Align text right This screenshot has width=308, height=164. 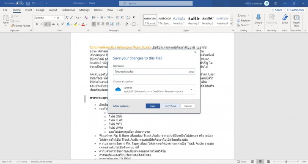click(x=103, y=24)
